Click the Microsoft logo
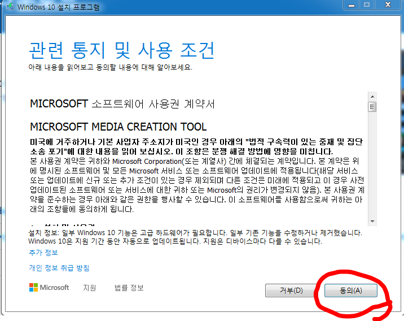Screen dimensions: 404x321 click(x=49, y=288)
